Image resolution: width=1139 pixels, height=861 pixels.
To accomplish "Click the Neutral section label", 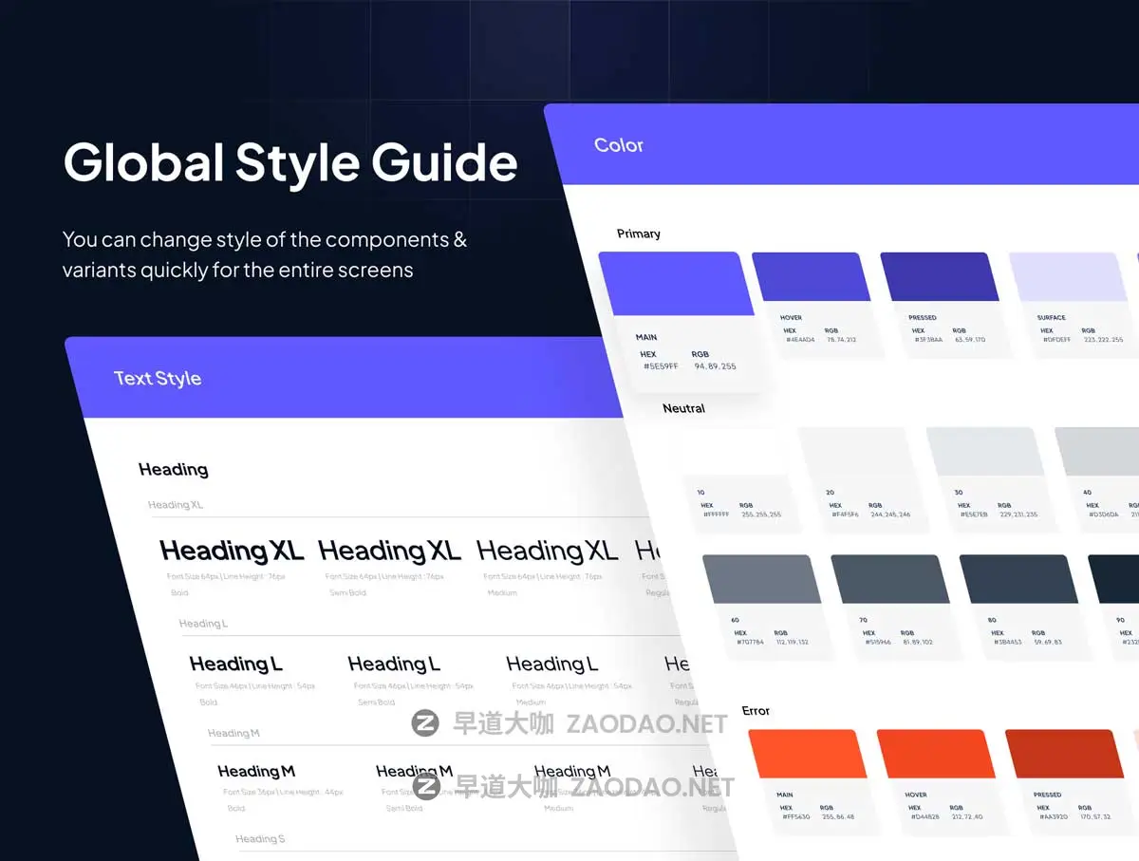I will point(683,408).
